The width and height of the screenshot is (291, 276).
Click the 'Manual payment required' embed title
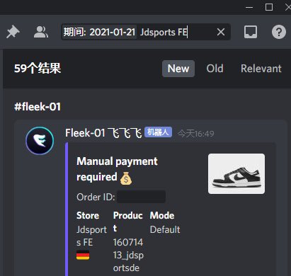click(x=117, y=169)
